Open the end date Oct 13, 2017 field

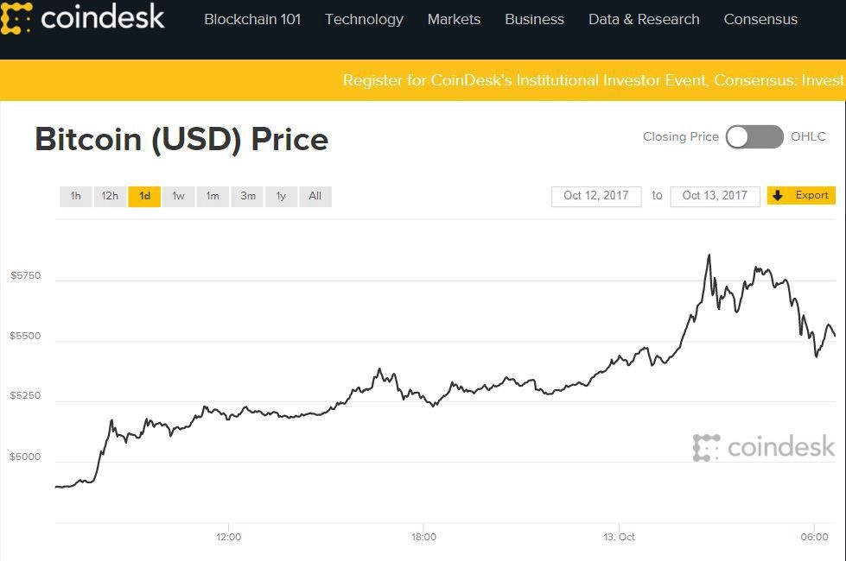pyautogui.click(x=715, y=196)
